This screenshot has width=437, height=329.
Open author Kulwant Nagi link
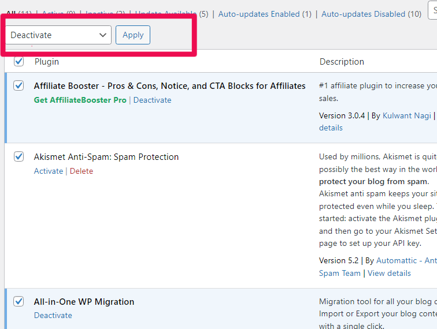[407, 115]
